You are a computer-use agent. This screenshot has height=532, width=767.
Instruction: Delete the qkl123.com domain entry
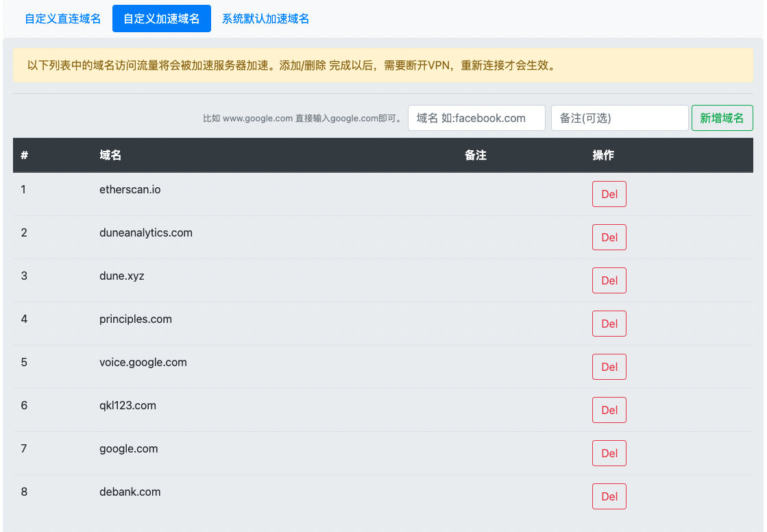pyautogui.click(x=609, y=410)
